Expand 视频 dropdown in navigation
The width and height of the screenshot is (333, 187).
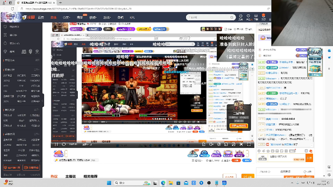click(x=93, y=17)
